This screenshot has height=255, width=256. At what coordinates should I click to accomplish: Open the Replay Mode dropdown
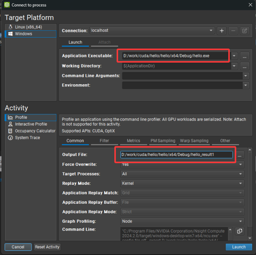[x=182, y=183]
